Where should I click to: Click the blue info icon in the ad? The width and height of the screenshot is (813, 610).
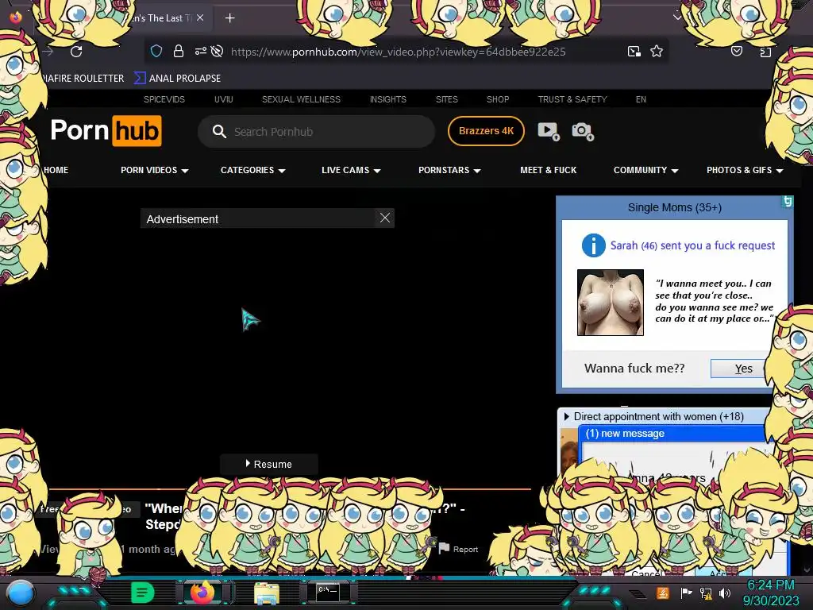coord(594,245)
